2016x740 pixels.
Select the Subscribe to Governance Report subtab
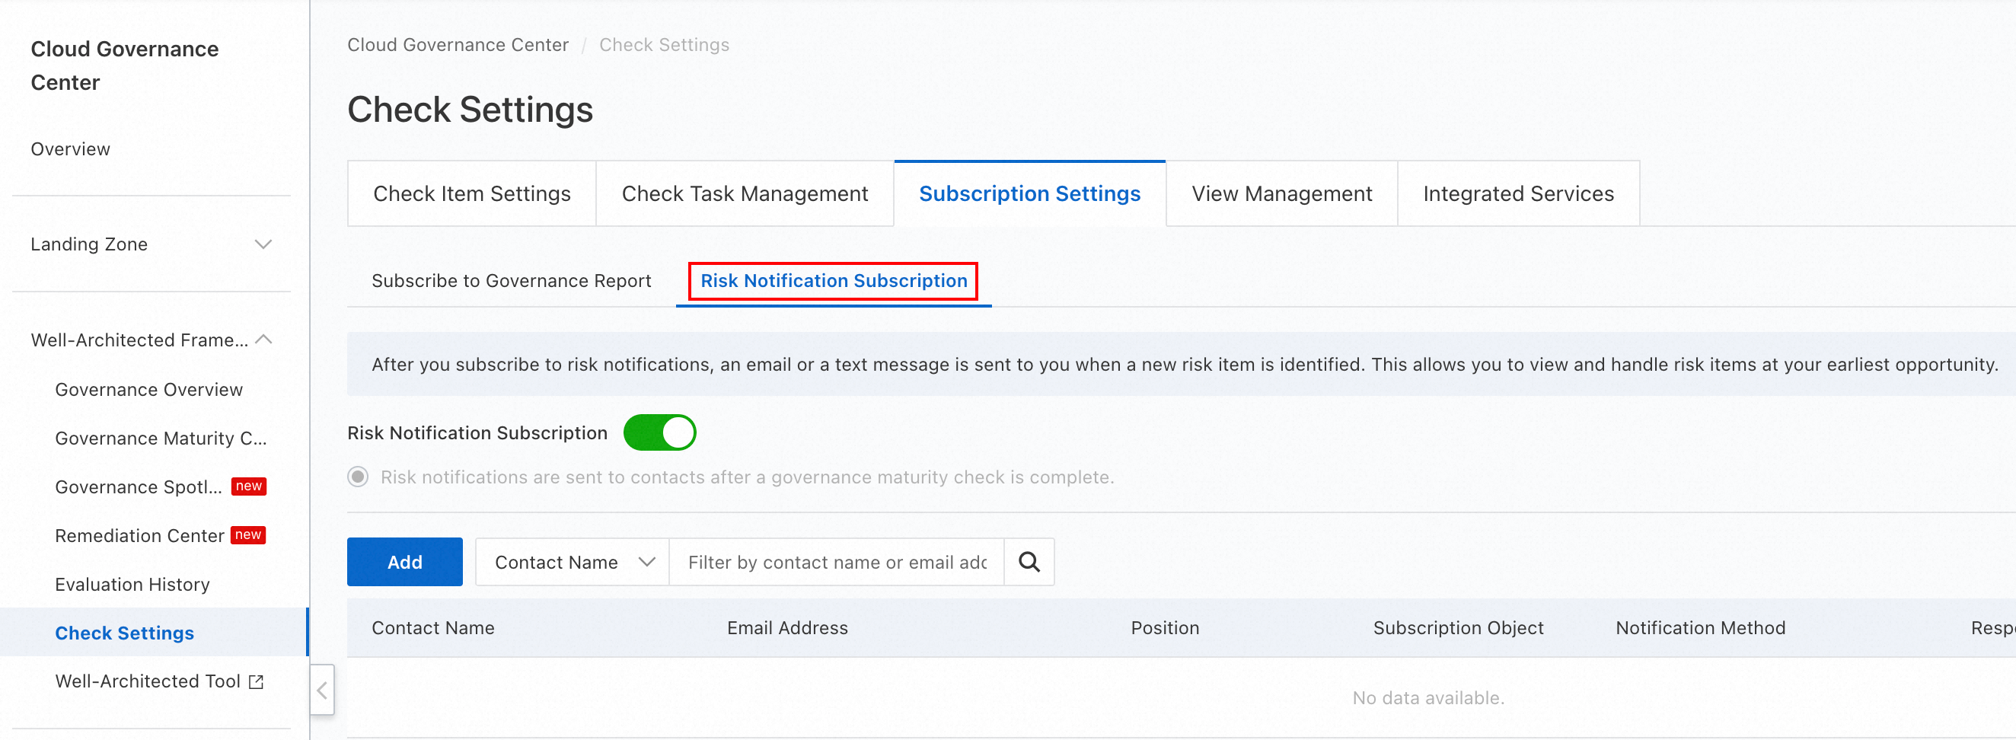pos(511,281)
